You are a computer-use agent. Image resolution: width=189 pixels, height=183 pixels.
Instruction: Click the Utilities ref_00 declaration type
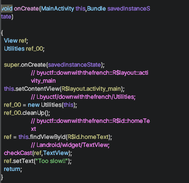pyautogui.click(x=14, y=49)
